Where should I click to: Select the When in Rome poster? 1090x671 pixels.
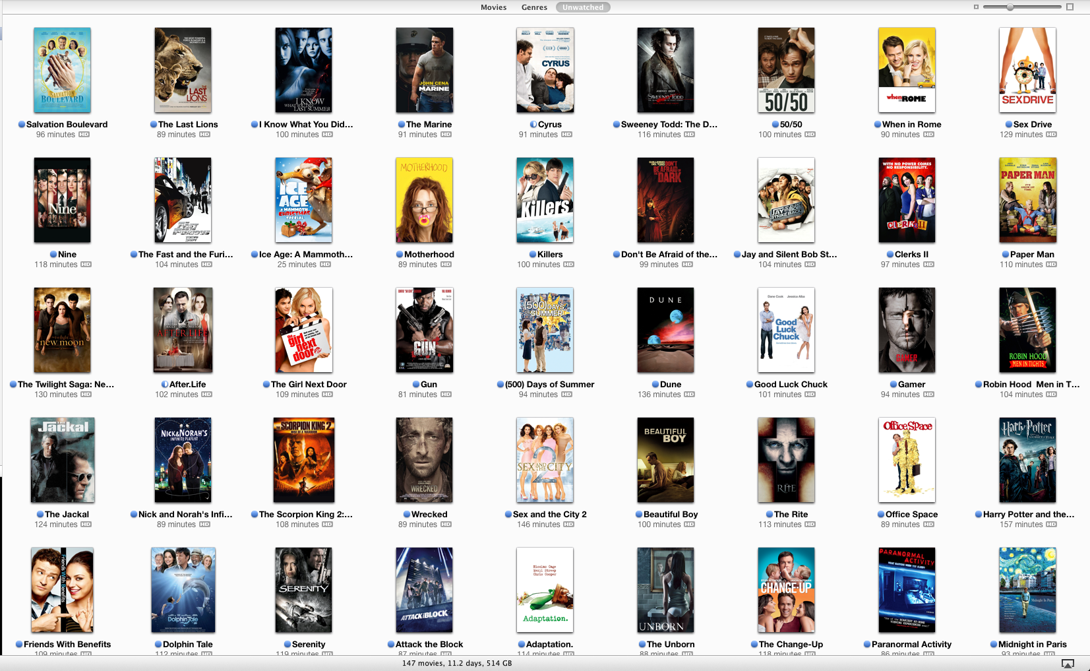[x=907, y=70]
